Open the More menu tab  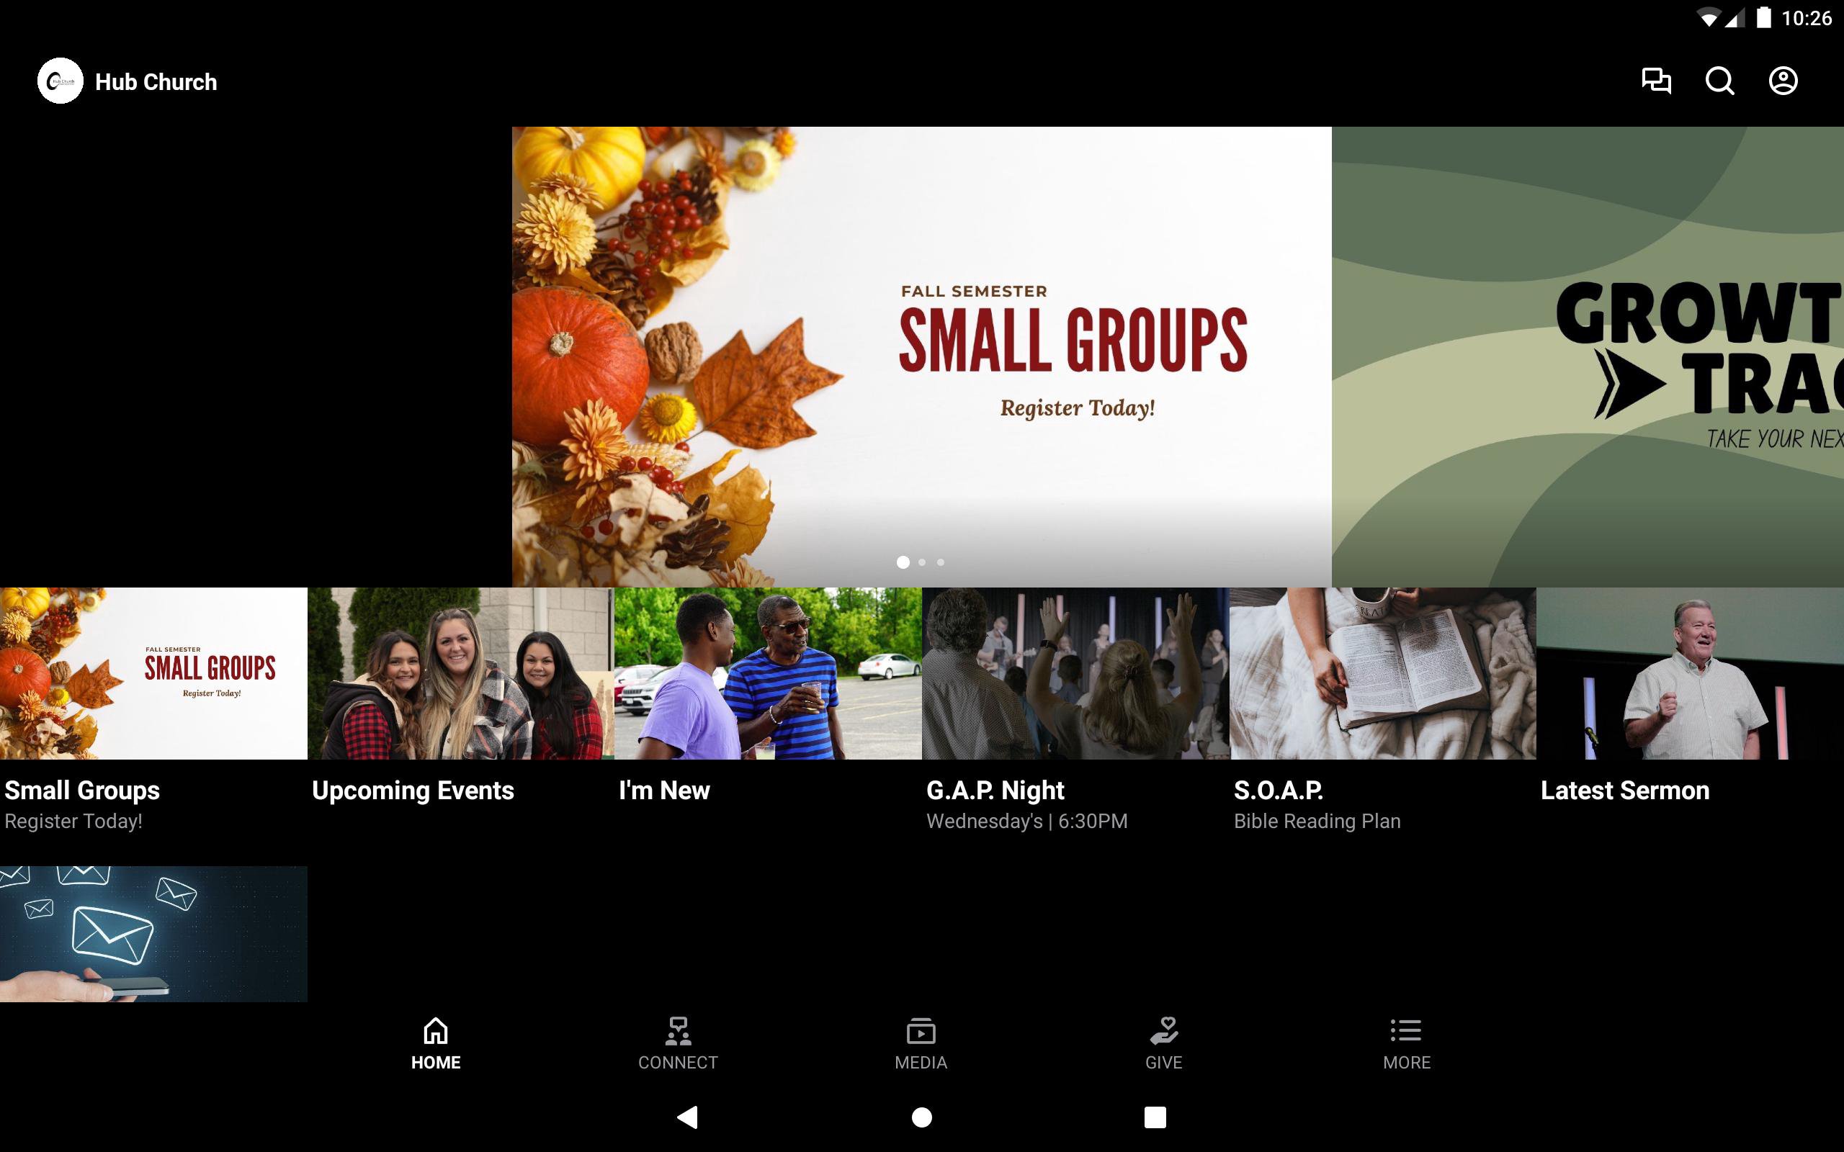tap(1406, 1044)
